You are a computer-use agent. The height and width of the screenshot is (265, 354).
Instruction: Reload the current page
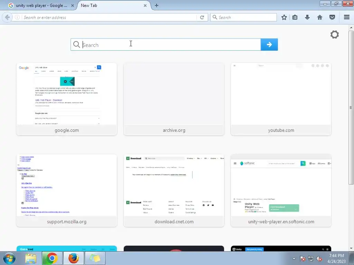202,17
